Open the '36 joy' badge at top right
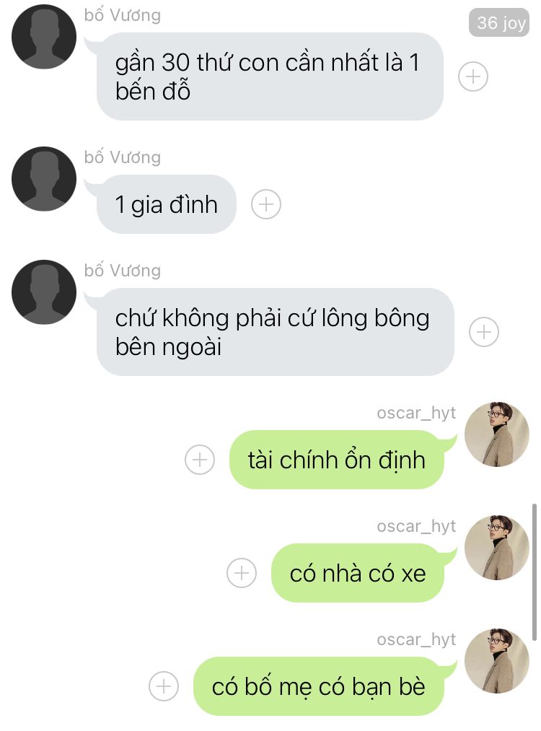541x731 pixels. (x=499, y=22)
